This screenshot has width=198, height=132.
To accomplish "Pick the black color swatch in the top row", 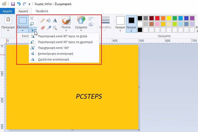I will click(140, 18).
